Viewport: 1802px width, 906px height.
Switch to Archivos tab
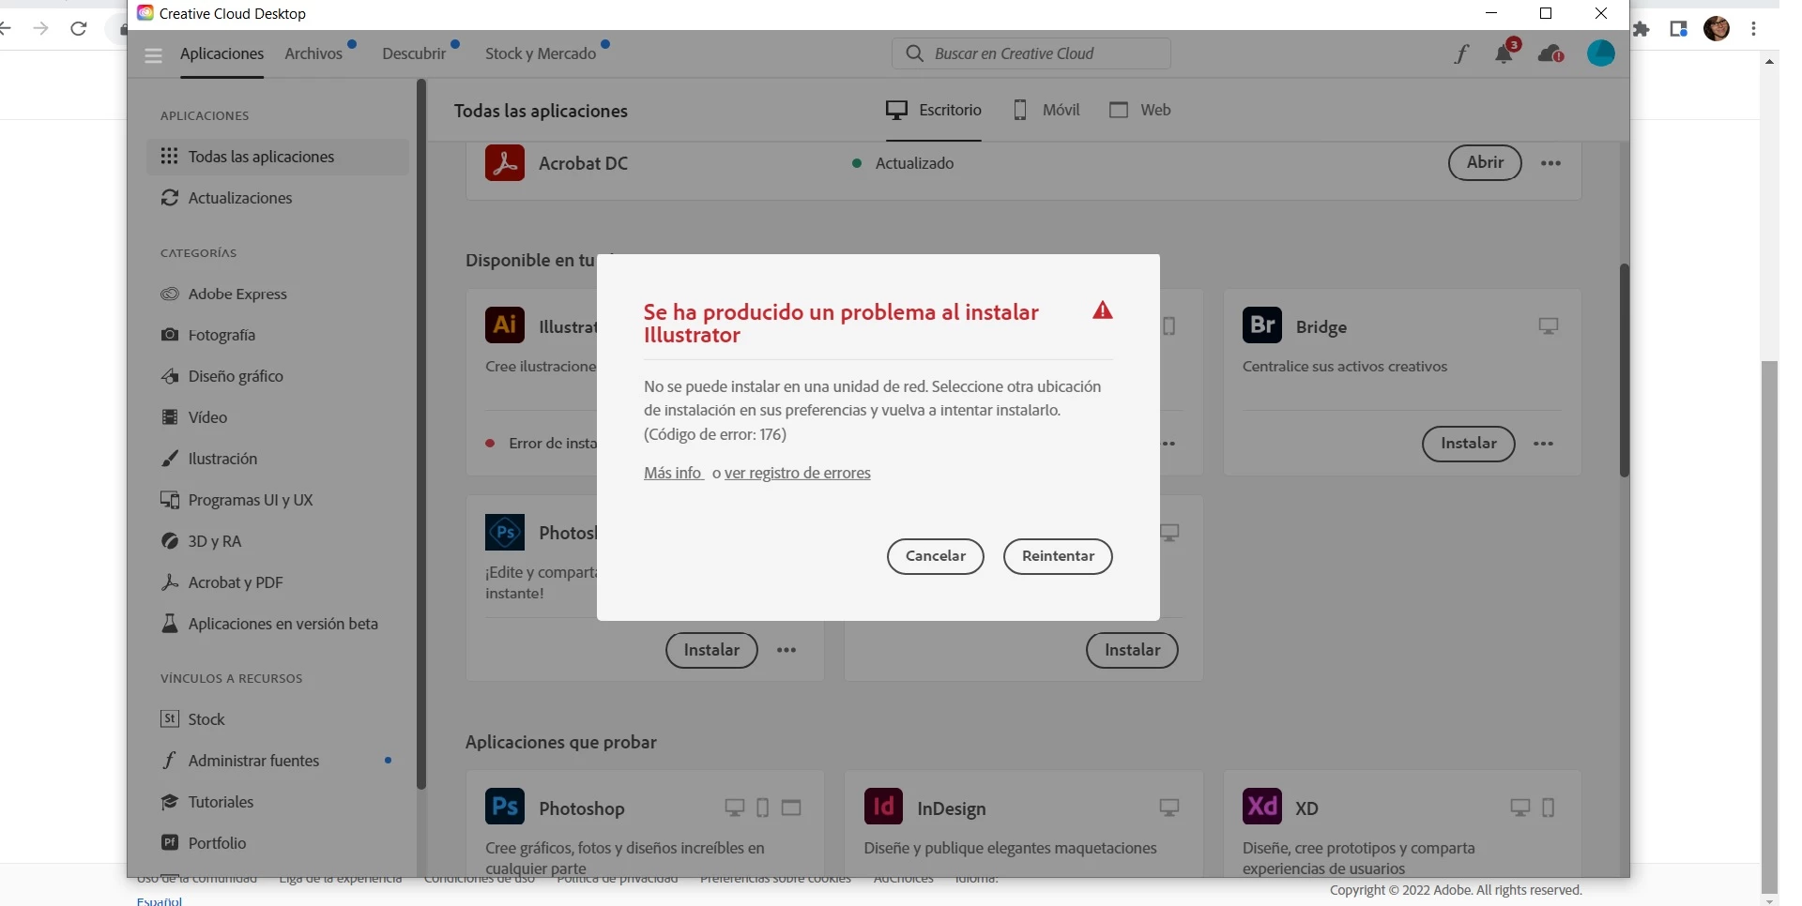pyautogui.click(x=313, y=53)
